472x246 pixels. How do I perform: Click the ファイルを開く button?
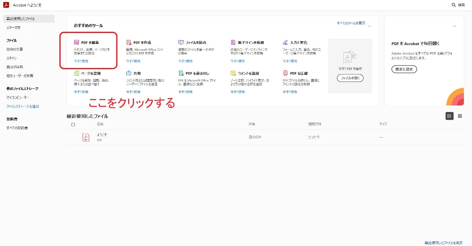pyautogui.click(x=350, y=77)
